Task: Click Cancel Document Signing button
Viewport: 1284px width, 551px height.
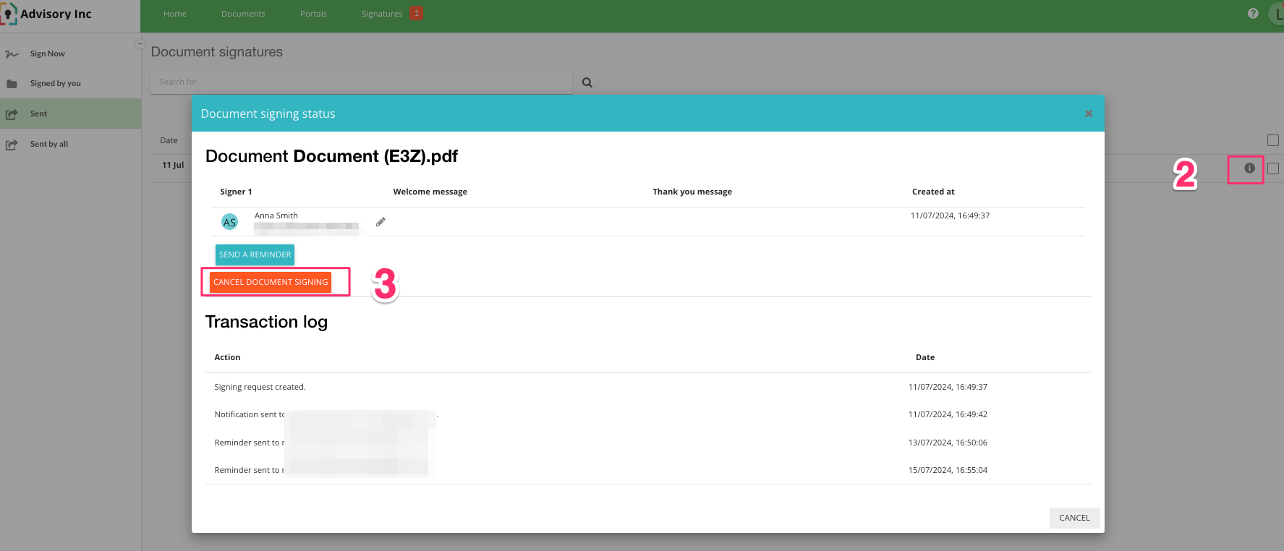Action: point(271,282)
